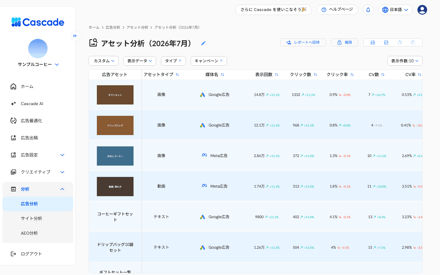Open Cascade AI in sidebar

pyautogui.click(x=38, y=104)
